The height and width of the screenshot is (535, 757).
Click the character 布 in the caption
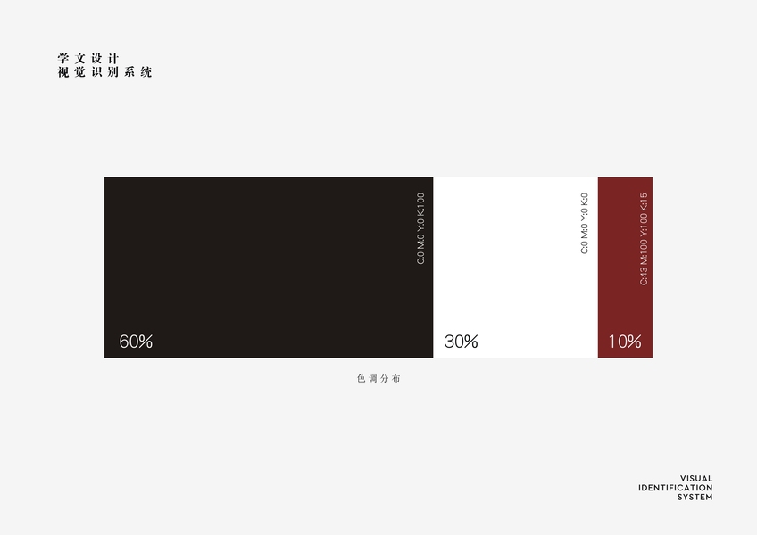click(x=395, y=379)
